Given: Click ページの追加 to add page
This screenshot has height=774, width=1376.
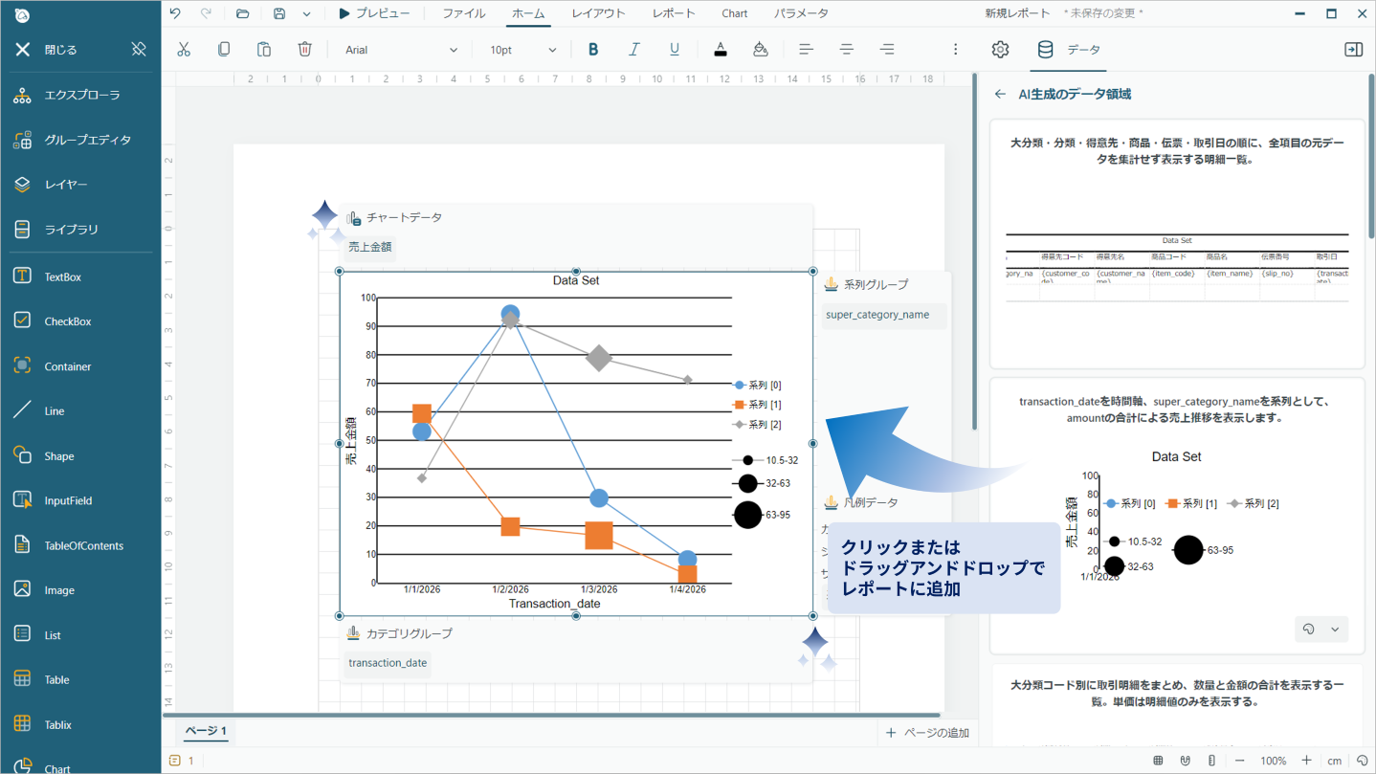Looking at the screenshot, I should coord(927,733).
